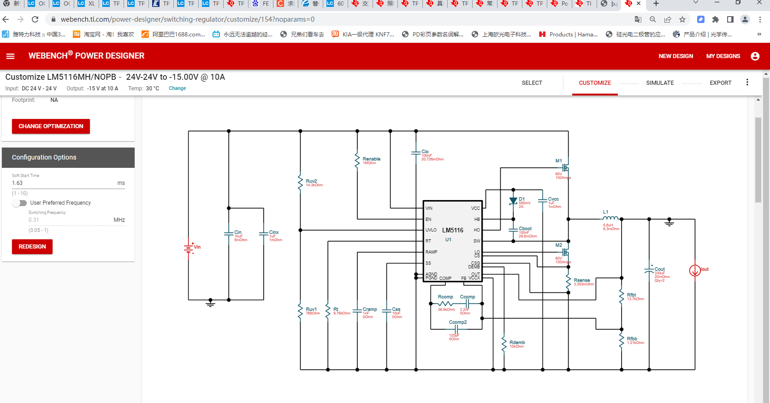Open the three-dot more options menu beside EXPORT
The height and width of the screenshot is (403, 770).
tap(747, 83)
